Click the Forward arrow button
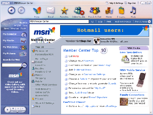The height and width of the screenshot is (115, 153). click(x=21, y=10)
